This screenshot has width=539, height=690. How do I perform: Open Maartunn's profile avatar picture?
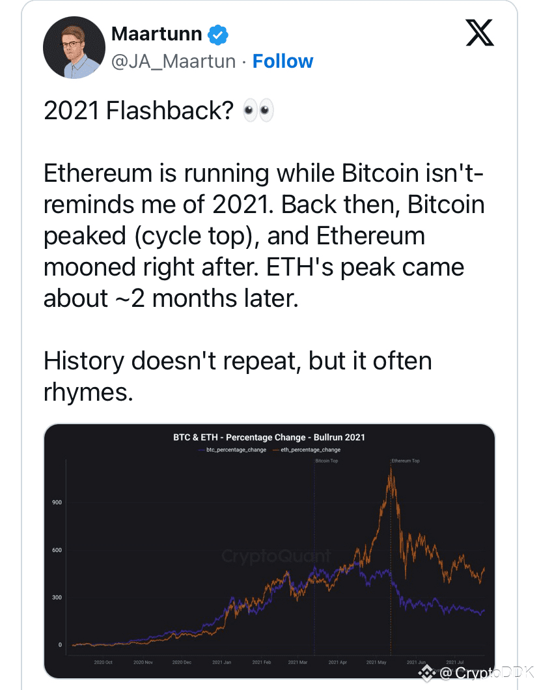pos(74,48)
